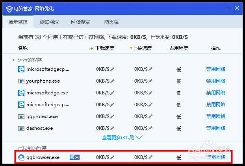This screenshot has width=245, height=166.
Task: Click the 低 usage level of qqbrowser.exe
Action: tap(179, 158)
